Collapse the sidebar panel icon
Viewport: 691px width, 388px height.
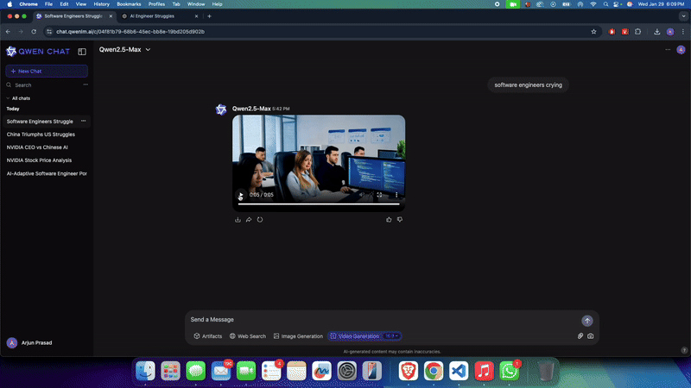(x=82, y=52)
